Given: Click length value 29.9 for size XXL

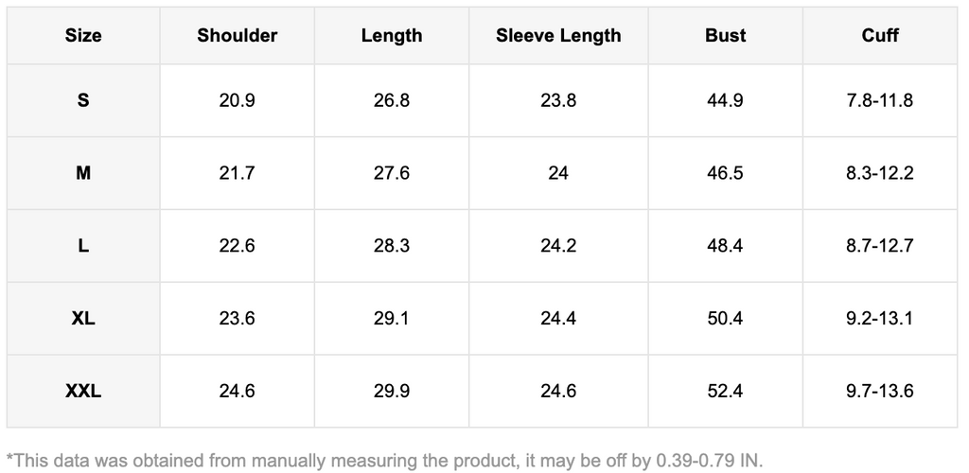Looking at the screenshot, I should point(392,391).
